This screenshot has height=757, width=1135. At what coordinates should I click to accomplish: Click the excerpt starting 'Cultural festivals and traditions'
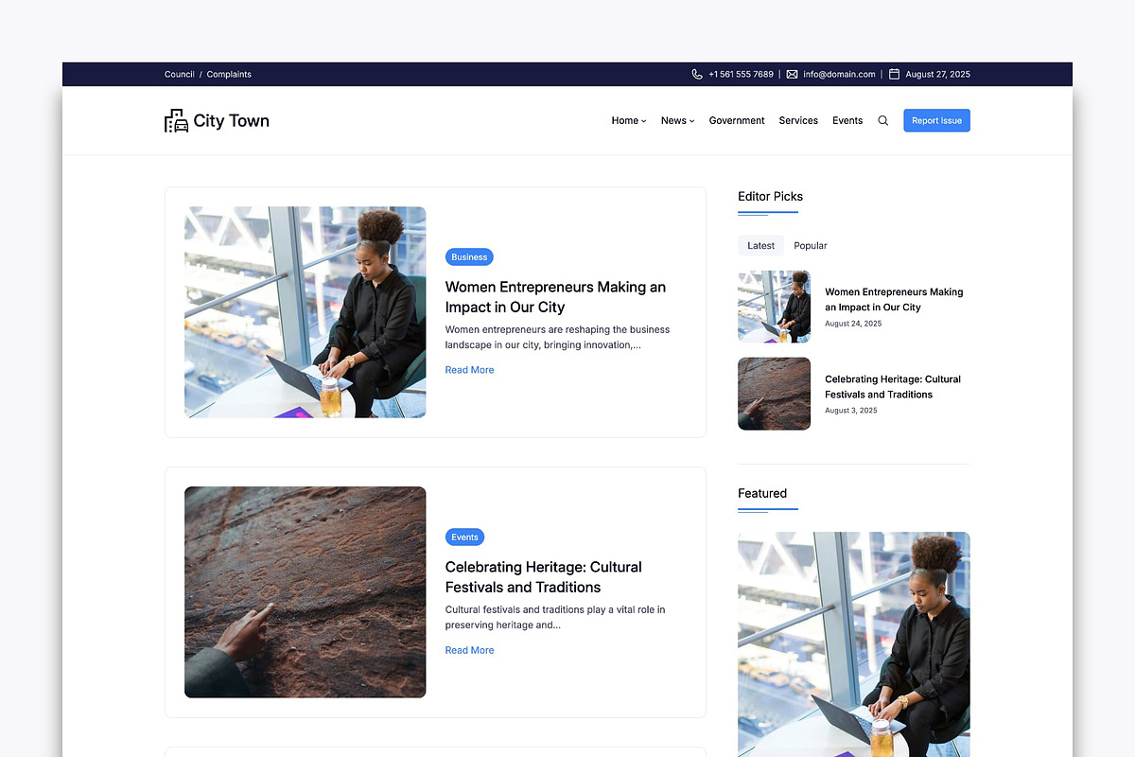555,618
